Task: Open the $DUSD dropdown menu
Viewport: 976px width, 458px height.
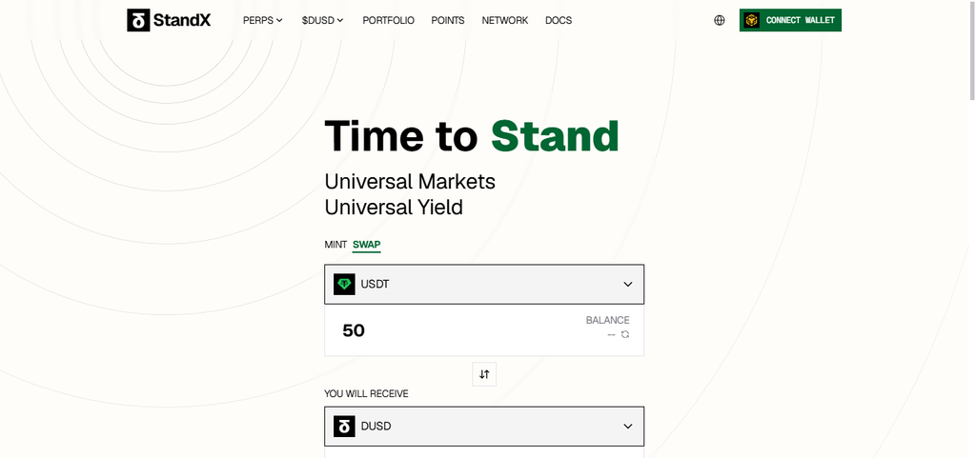Action: tap(322, 21)
